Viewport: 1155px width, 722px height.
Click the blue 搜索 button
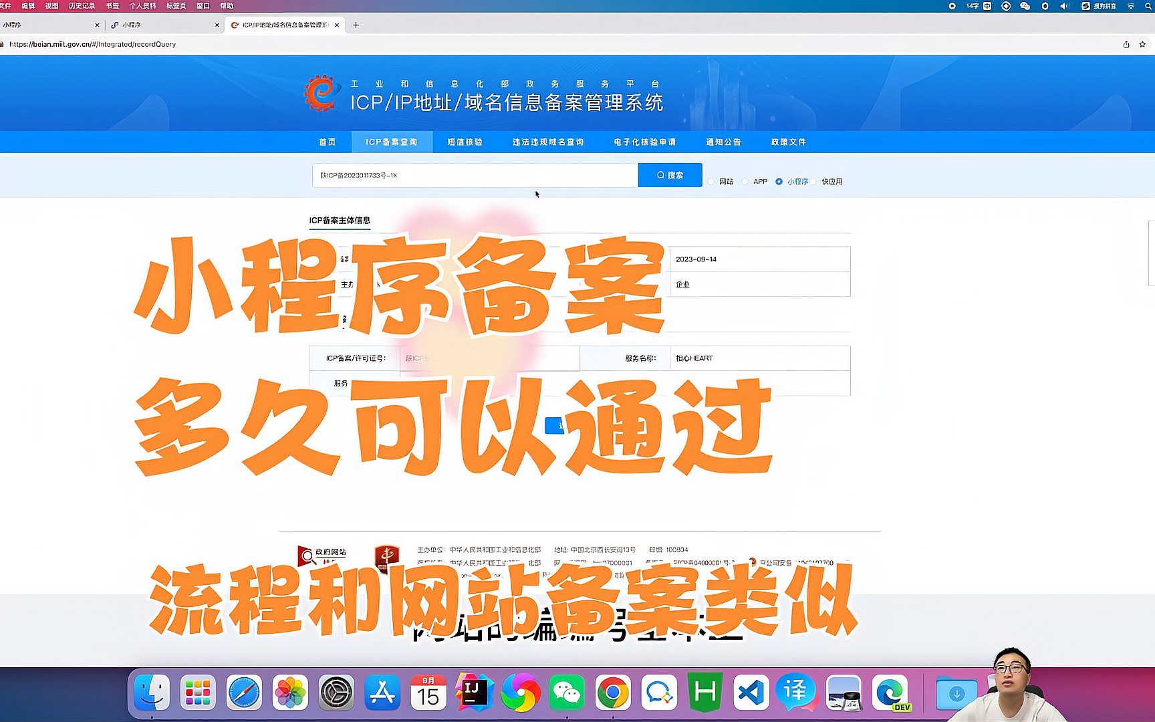coord(670,175)
